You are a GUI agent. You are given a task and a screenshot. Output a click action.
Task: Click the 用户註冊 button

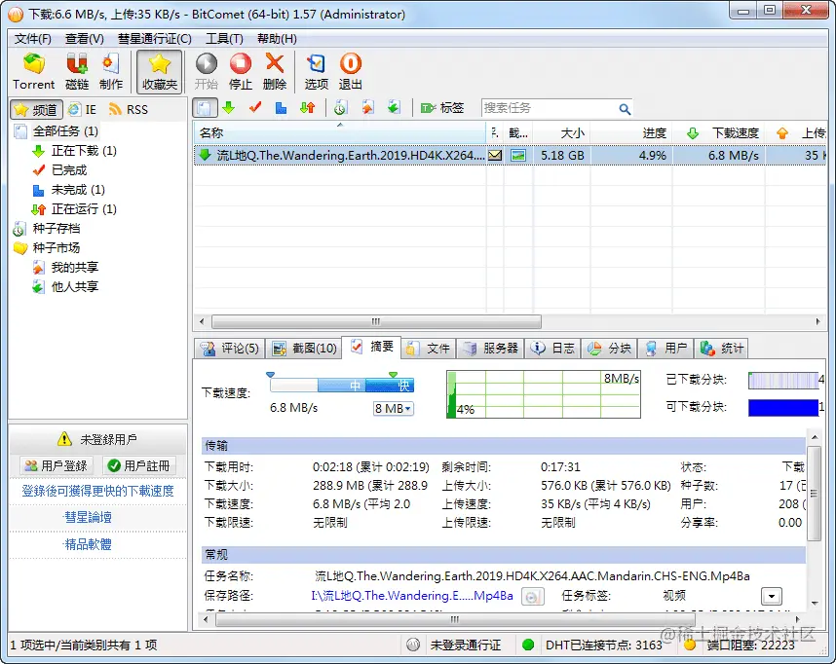[139, 465]
